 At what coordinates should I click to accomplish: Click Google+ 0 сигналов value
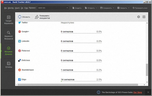[67, 31]
